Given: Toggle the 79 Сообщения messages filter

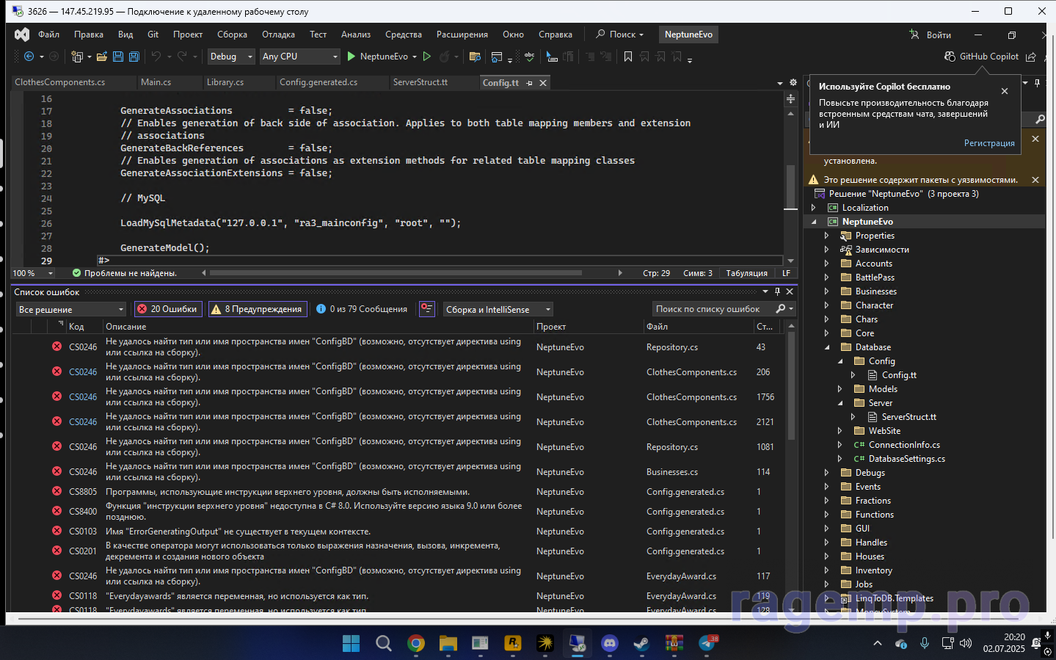Looking at the screenshot, I should [362, 309].
